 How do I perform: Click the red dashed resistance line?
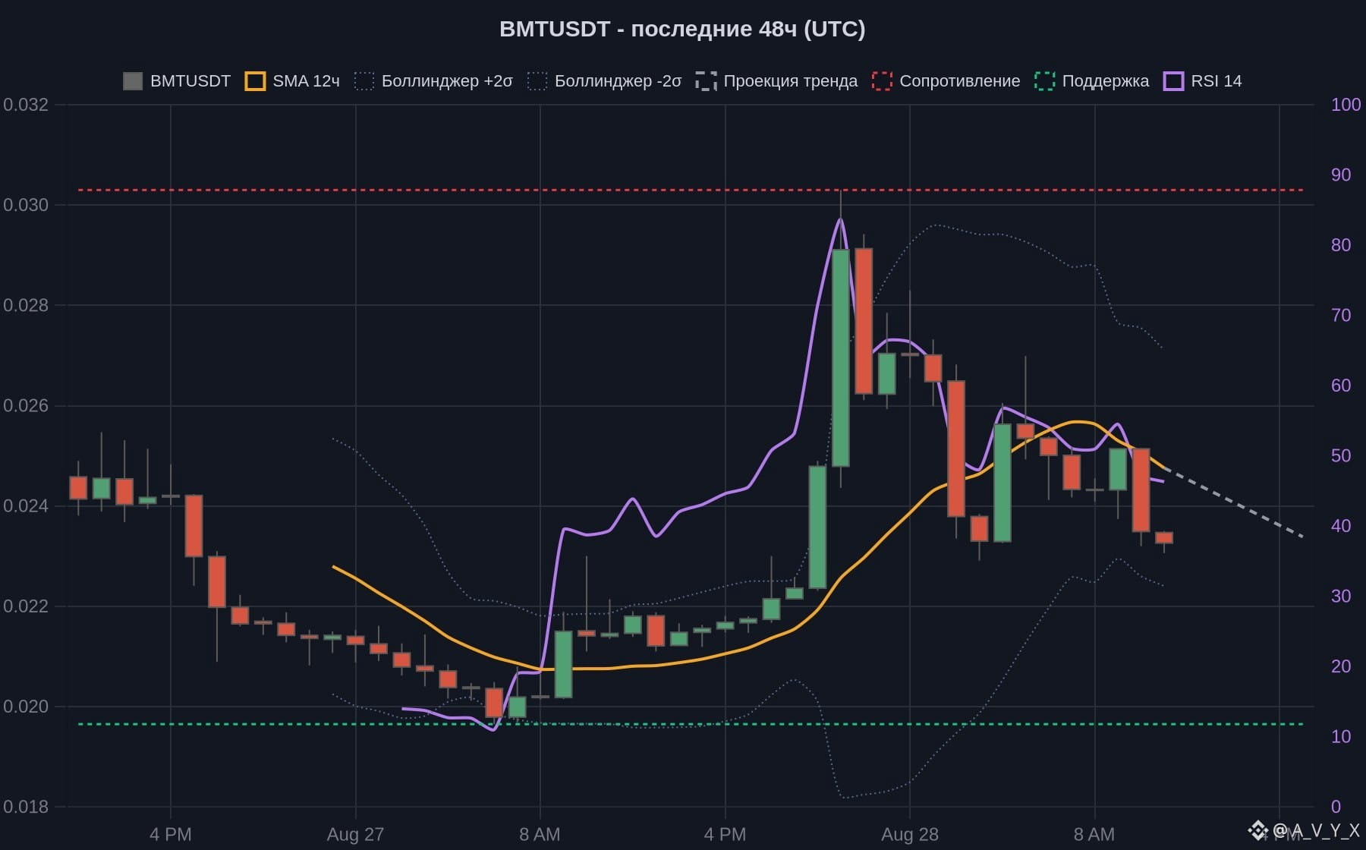click(691, 190)
